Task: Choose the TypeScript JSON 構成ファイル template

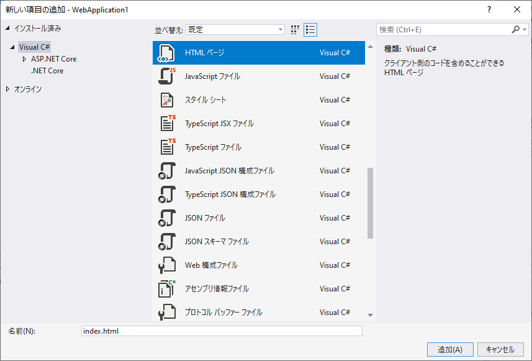Action: 259,194
